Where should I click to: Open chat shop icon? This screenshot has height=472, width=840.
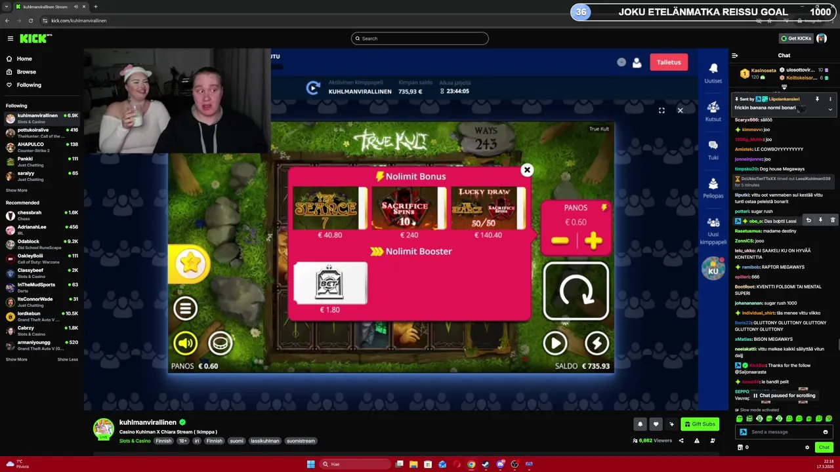pos(740,448)
